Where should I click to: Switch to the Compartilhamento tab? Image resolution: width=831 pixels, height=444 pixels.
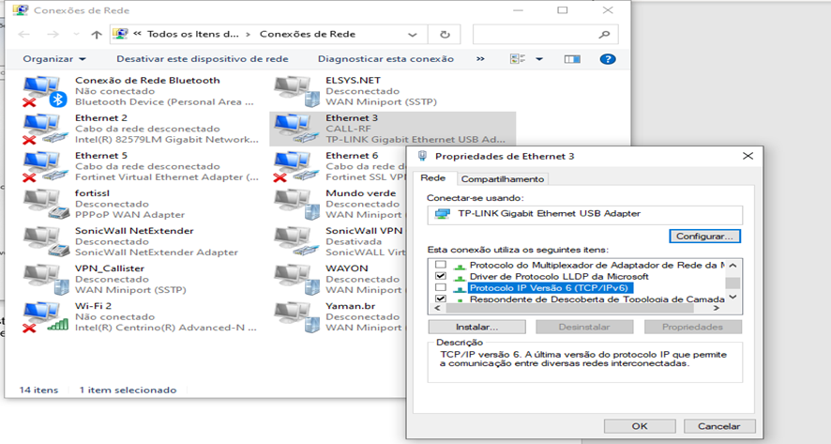tap(503, 178)
